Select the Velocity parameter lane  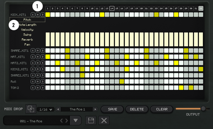click(x=27, y=30)
